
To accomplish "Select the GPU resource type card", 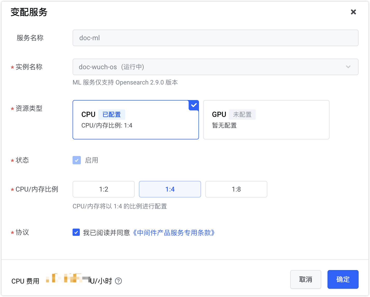I will tap(266, 120).
